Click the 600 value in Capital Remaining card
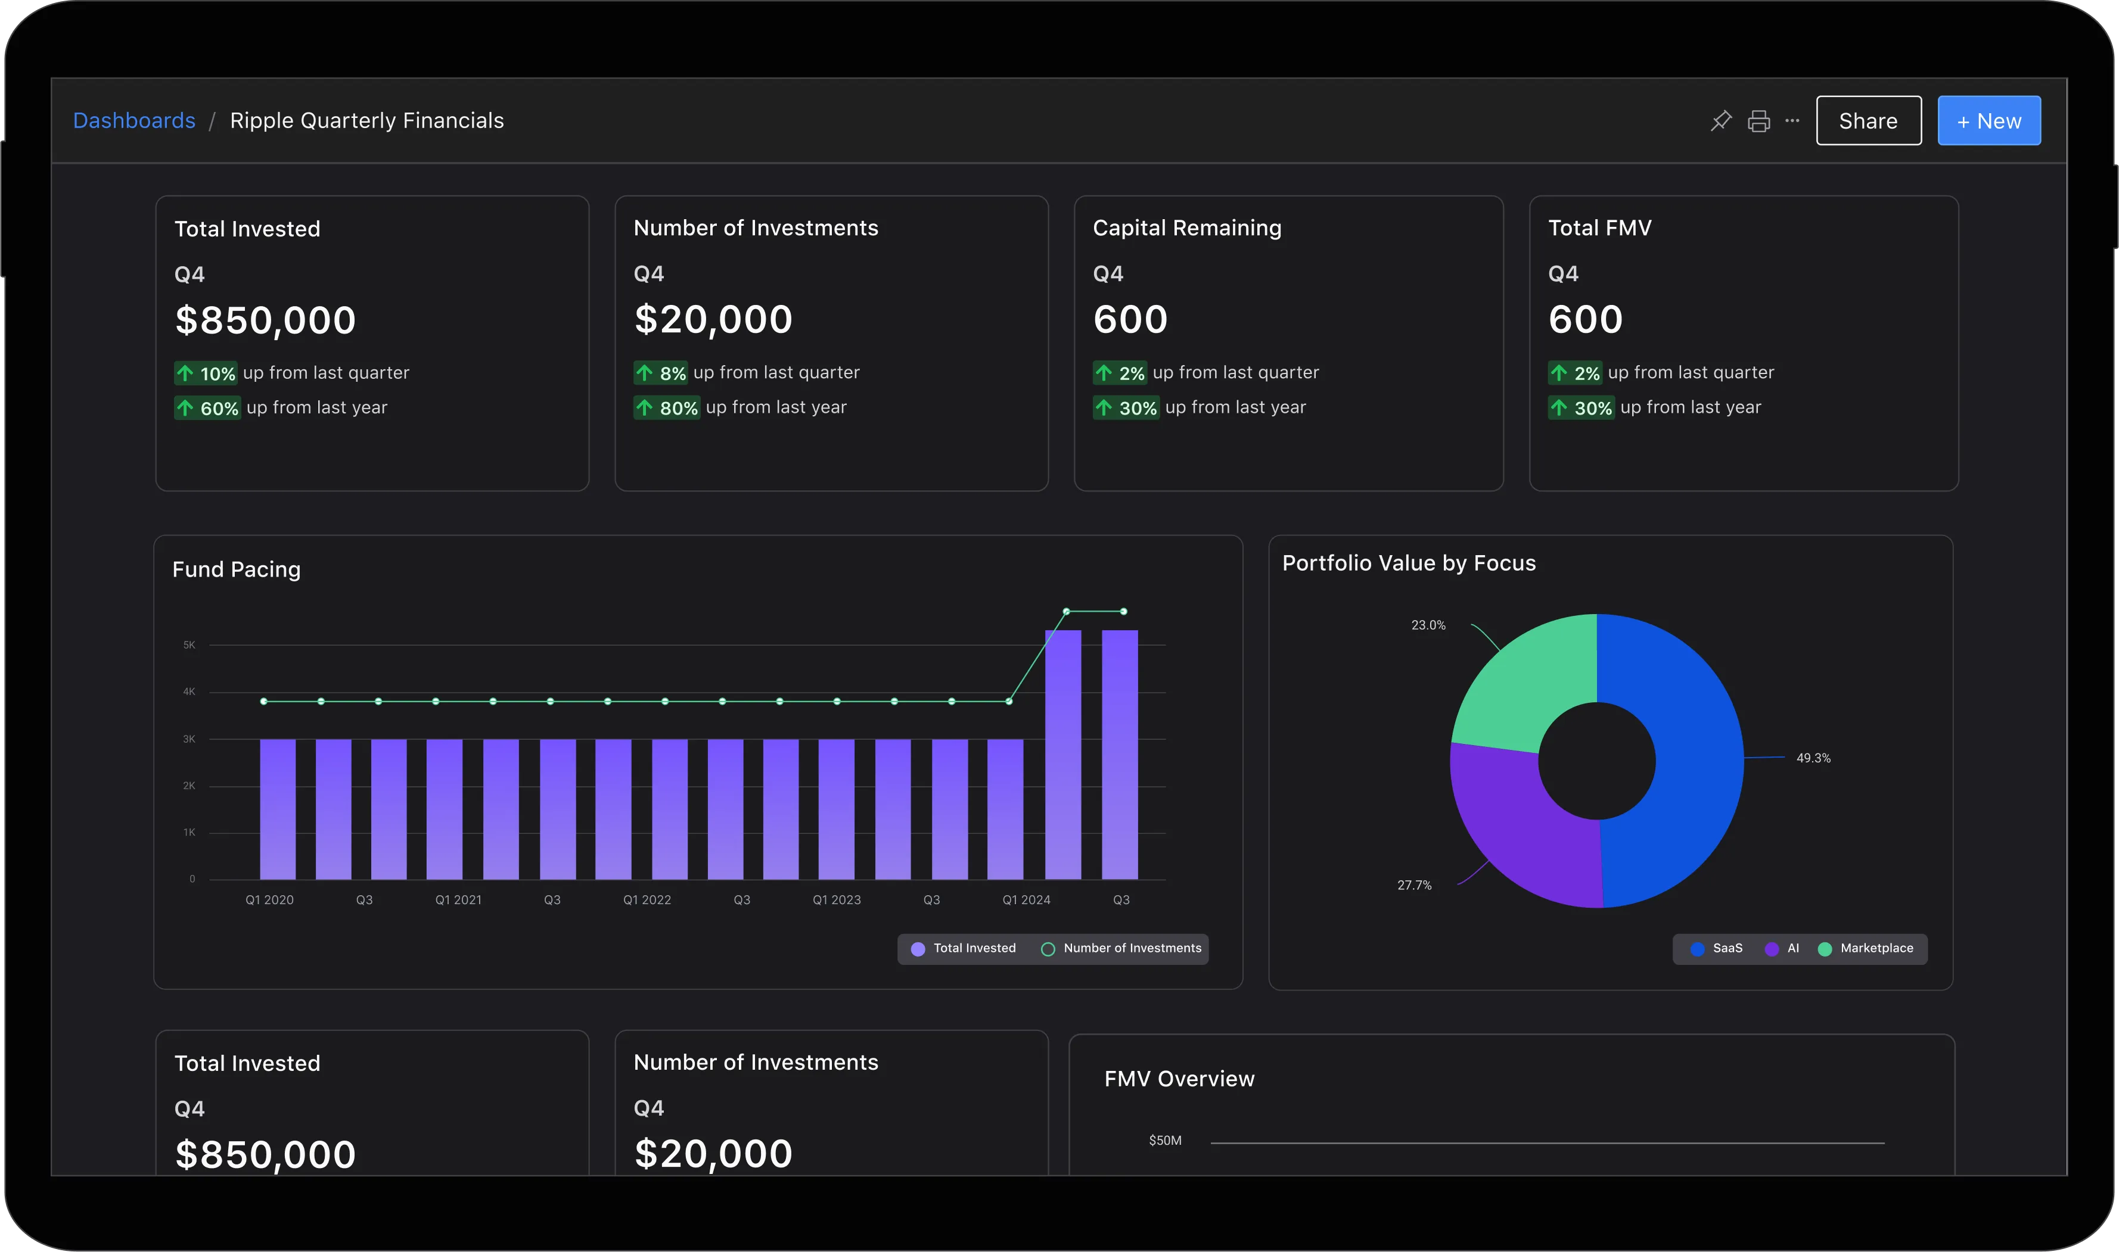This screenshot has height=1252, width=2119. [x=1130, y=320]
